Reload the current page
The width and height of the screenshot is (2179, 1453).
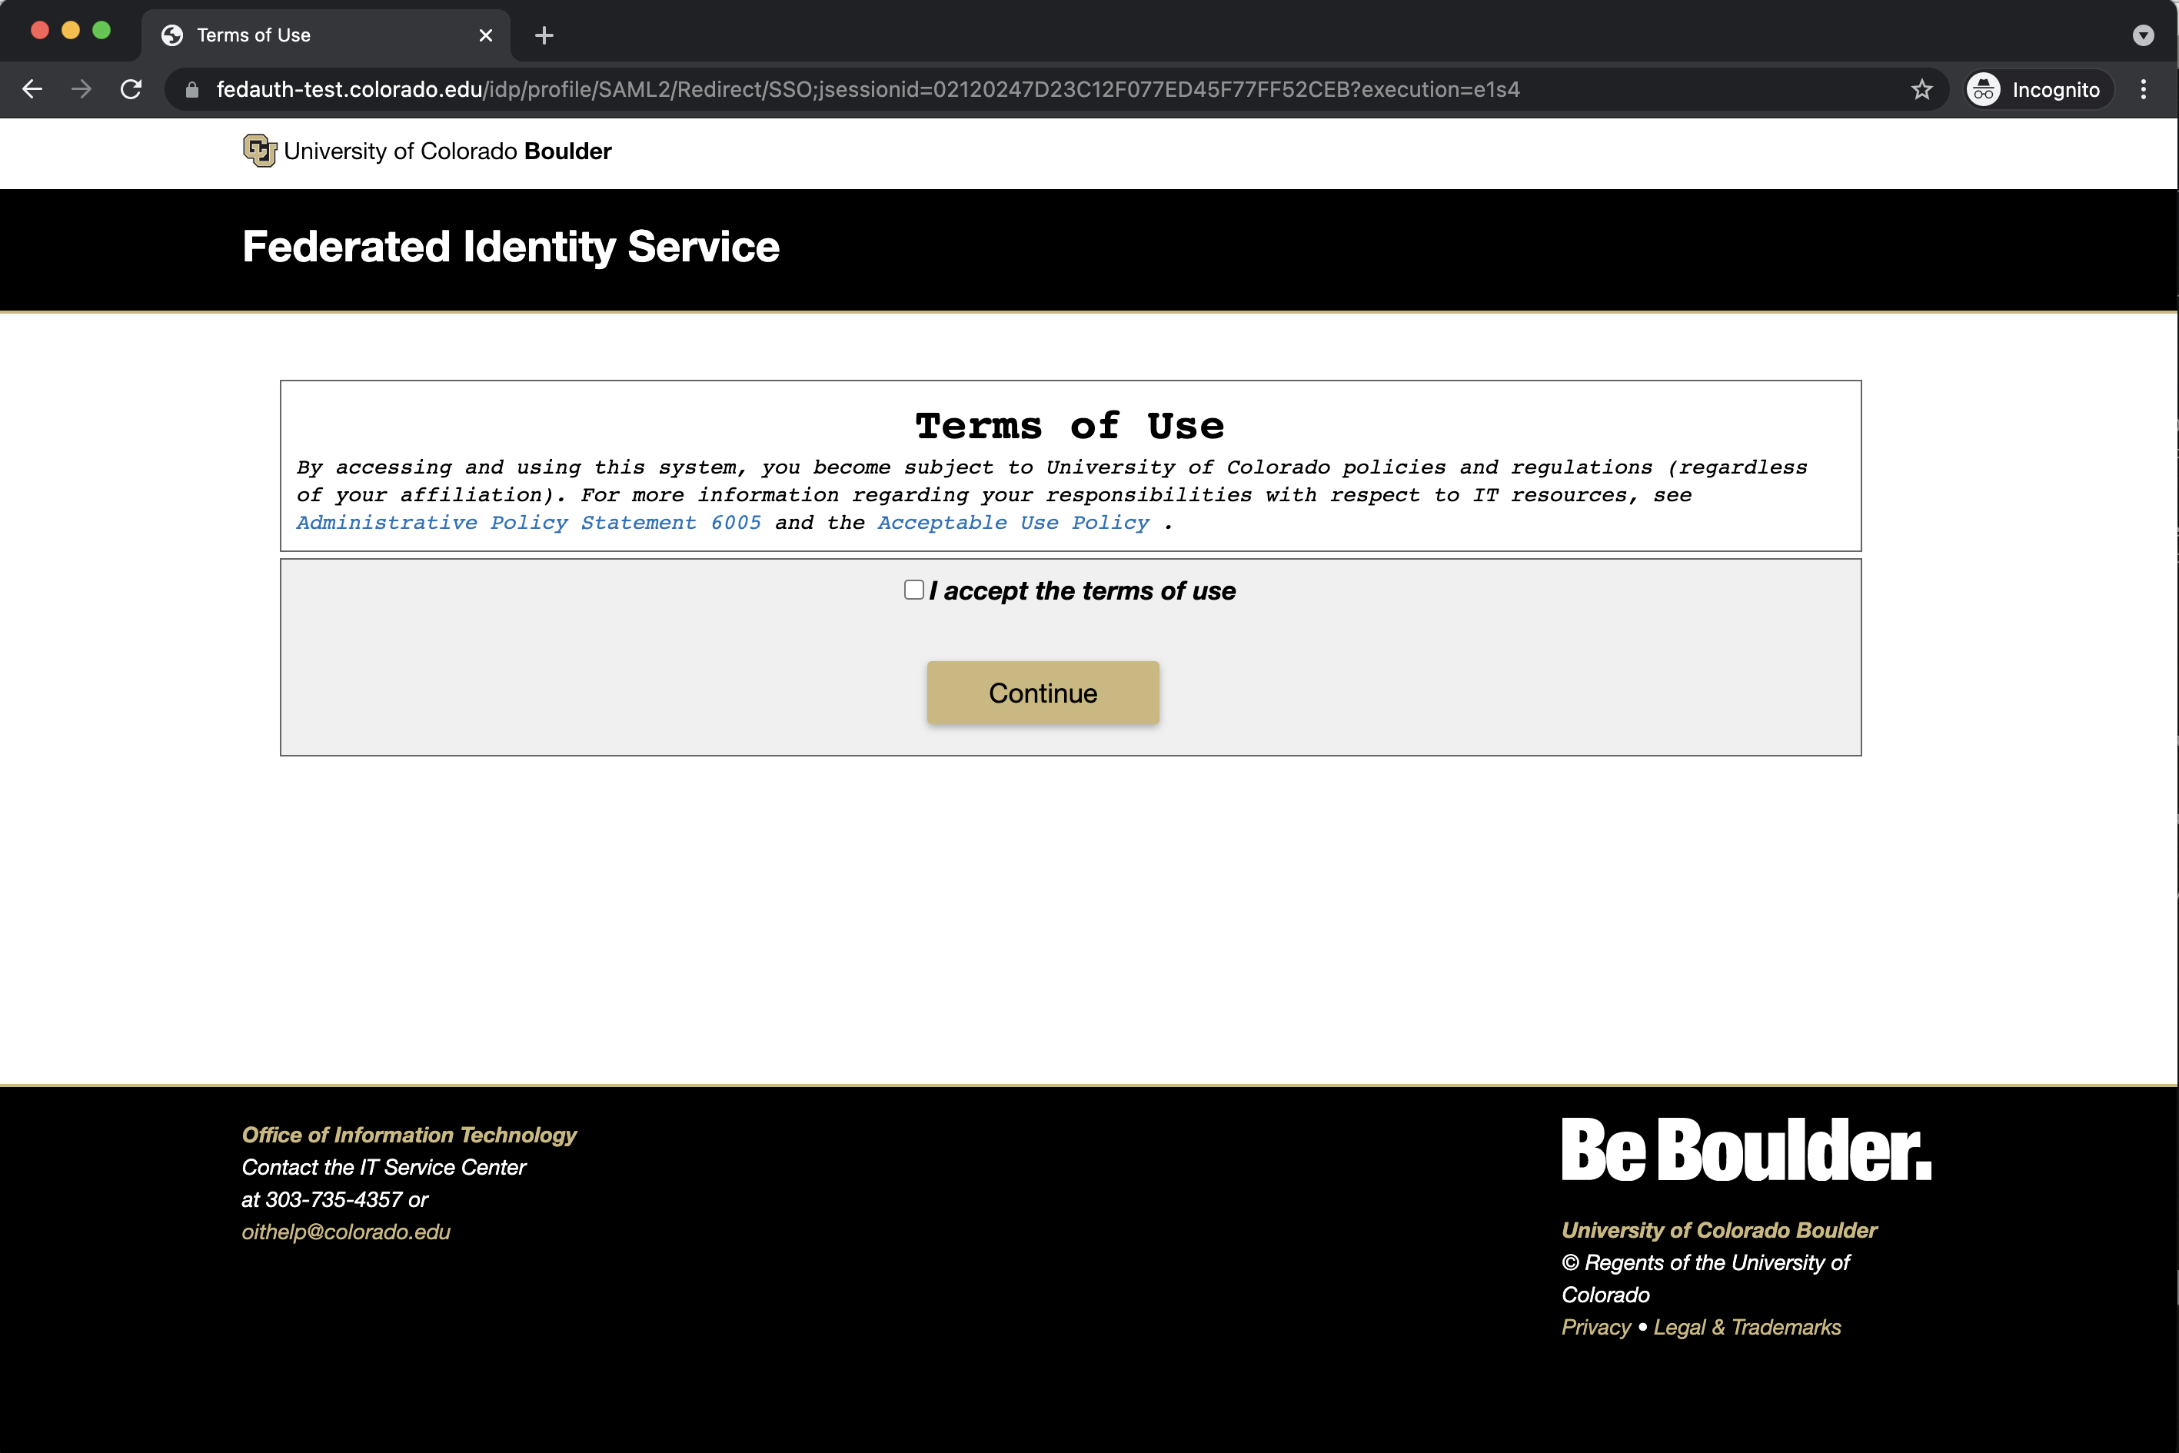click(131, 89)
